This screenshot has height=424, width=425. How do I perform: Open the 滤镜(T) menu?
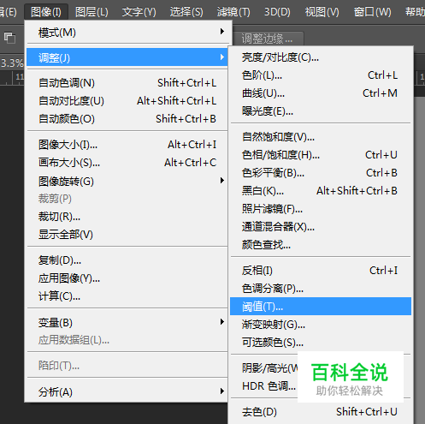pyautogui.click(x=233, y=12)
